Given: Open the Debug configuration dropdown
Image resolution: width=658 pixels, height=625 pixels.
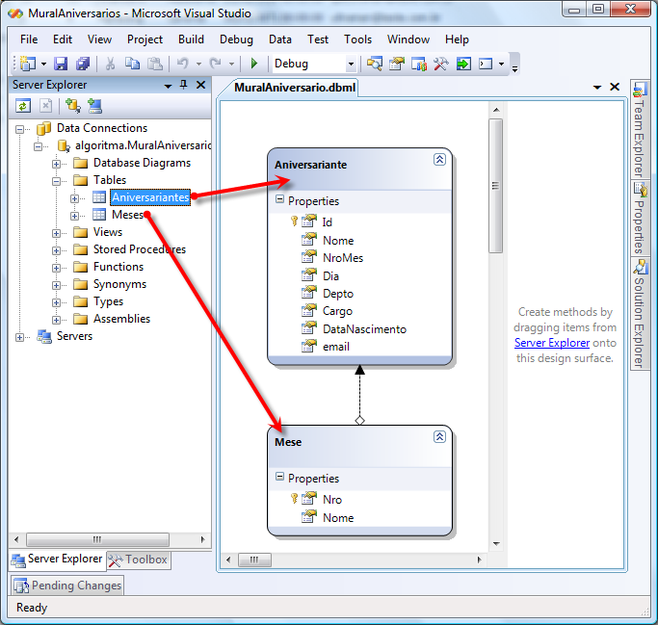Looking at the screenshot, I should [351, 65].
